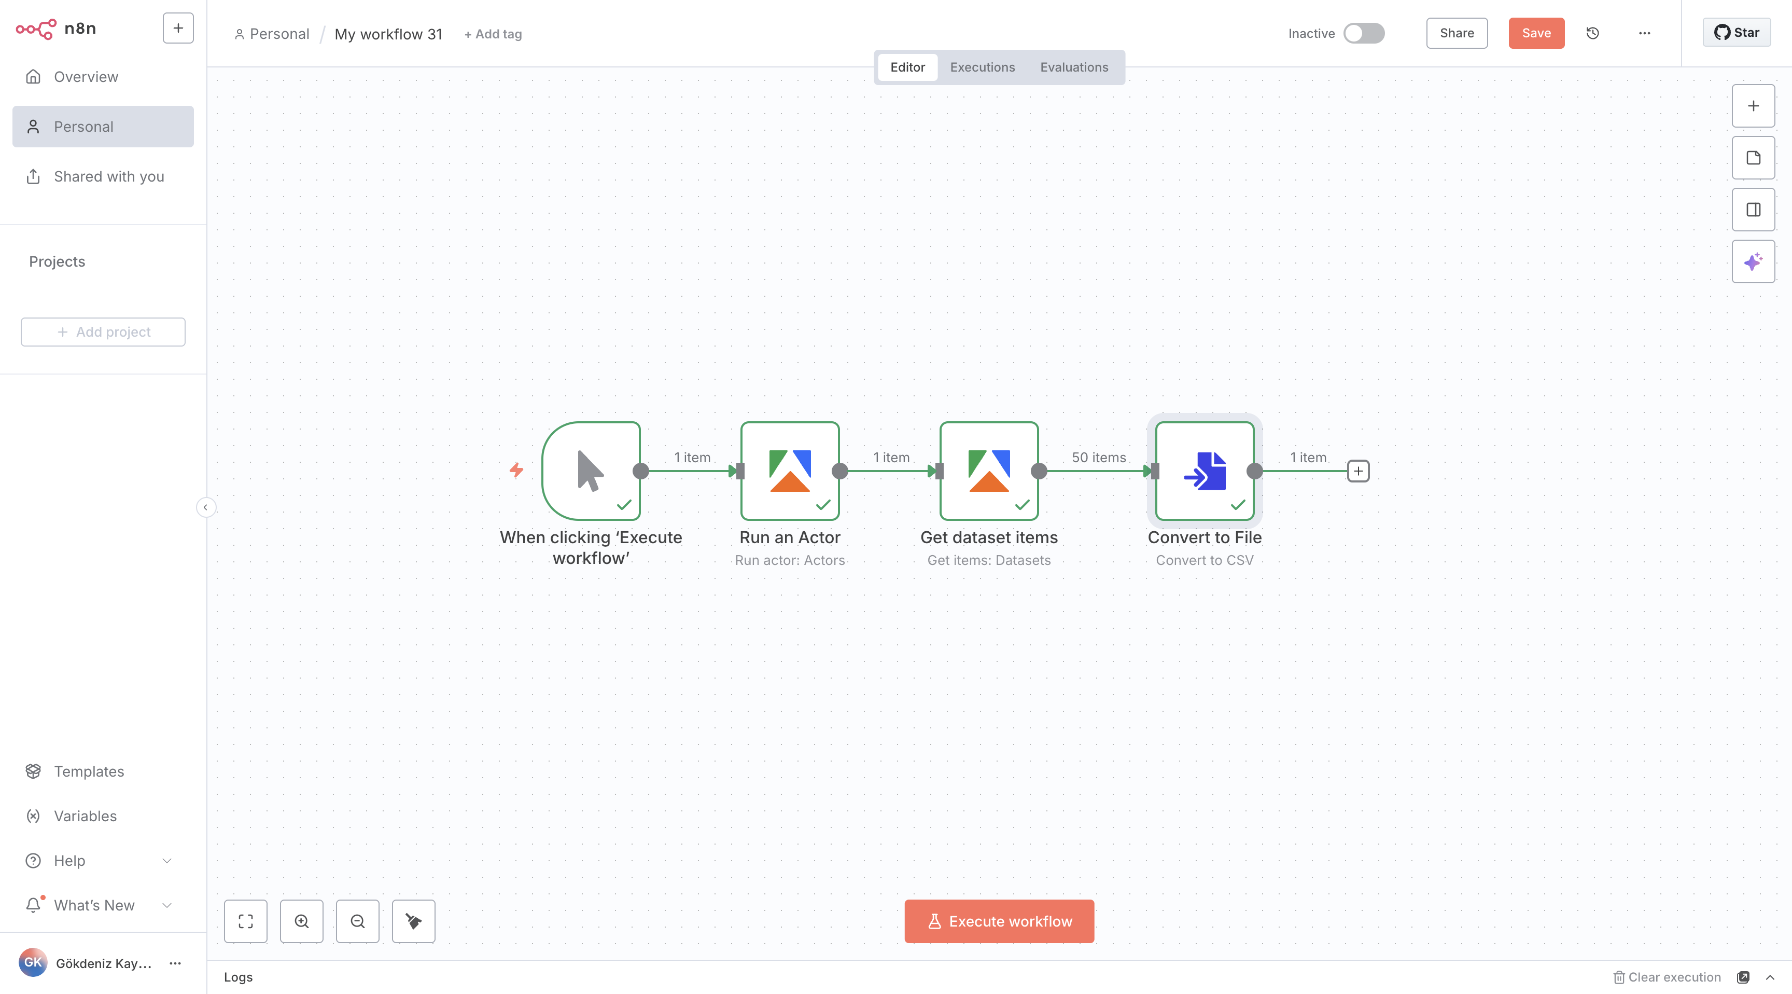
Task: Add a sticky note using the note icon
Action: coord(1753,157)
